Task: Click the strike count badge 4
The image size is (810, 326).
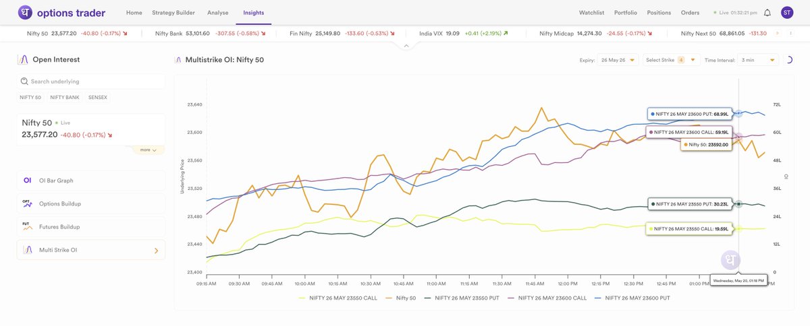Action: [681, 60]
